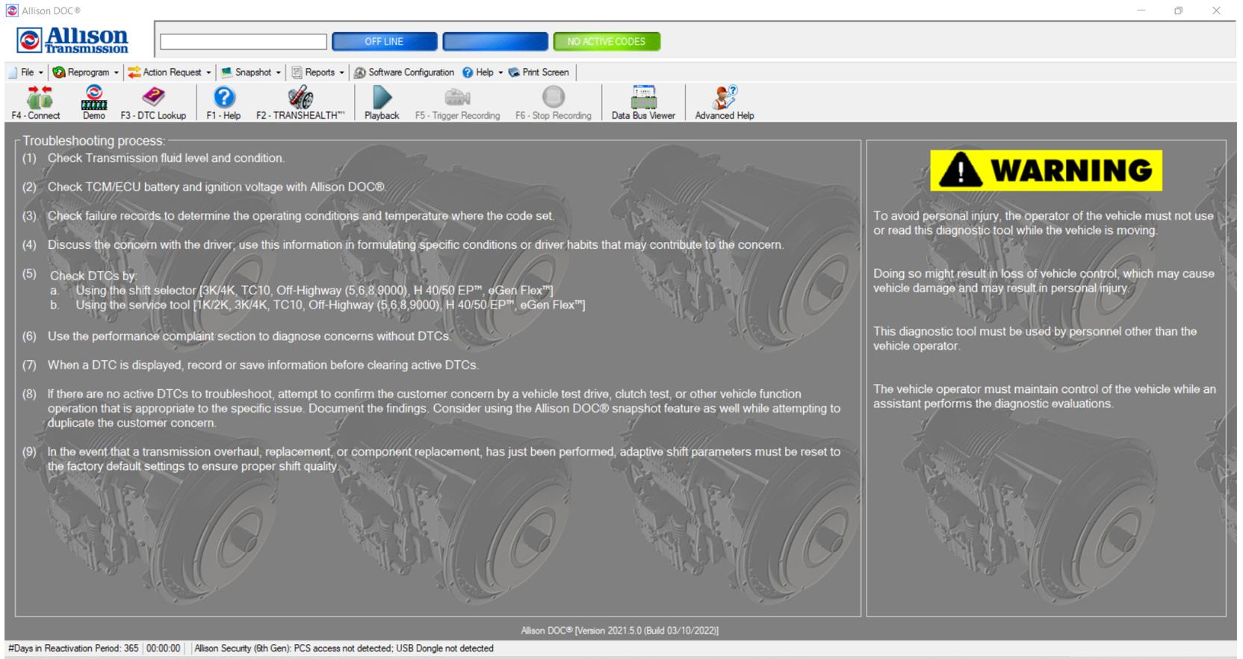Open Advanced Help icon
The height and width of the screenshot is (659, 1243).
725,102
